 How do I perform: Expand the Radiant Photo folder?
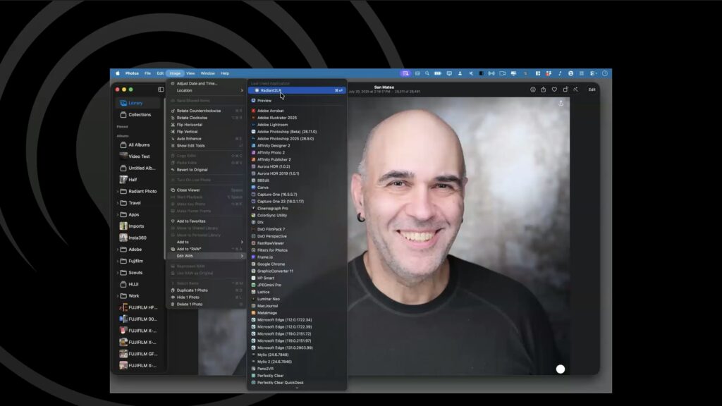pyautogui.click(x=118, y=192)
